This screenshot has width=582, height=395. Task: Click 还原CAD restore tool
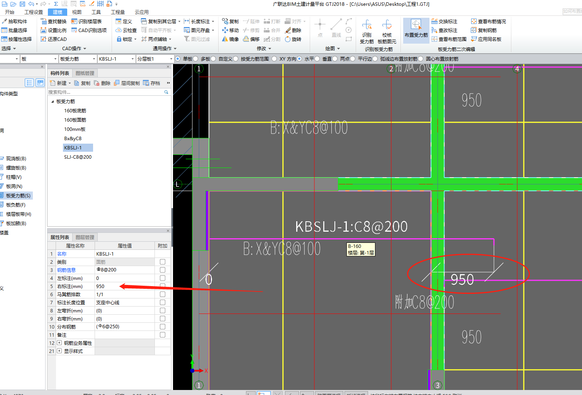pos(54,39)
